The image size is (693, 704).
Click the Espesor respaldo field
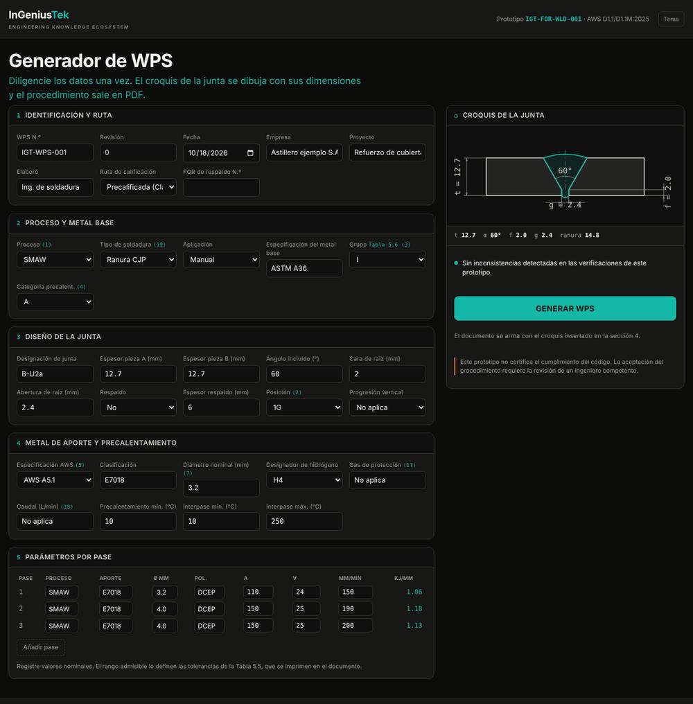221,407
